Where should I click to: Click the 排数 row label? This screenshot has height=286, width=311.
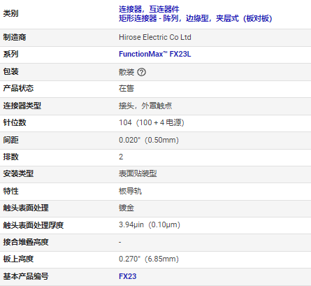tap(10, 157)
